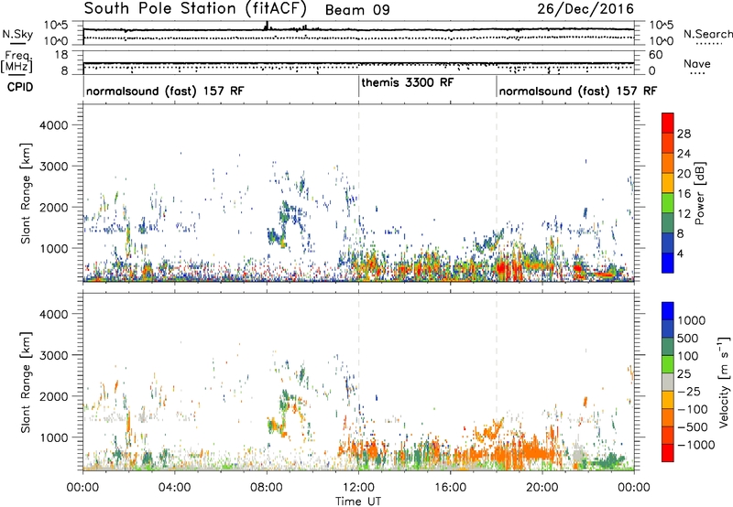Click the date 26/Dec/2016

coord(585,8)
